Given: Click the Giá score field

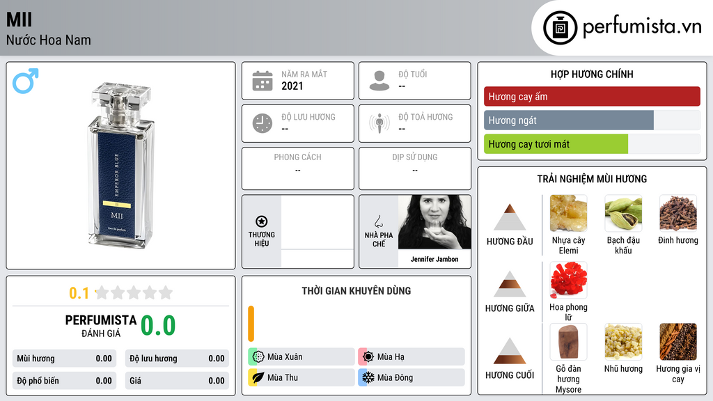Looking at the screenshot, I should (177, 381).
